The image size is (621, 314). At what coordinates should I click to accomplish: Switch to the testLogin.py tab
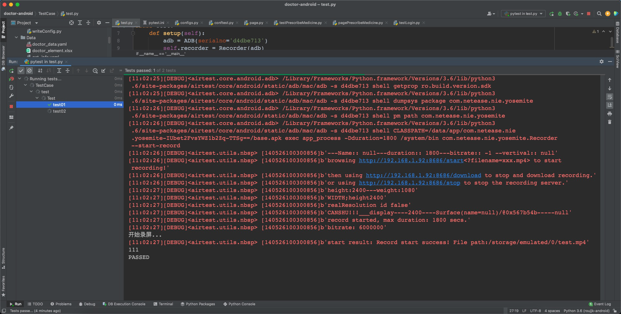click(409, 23)
